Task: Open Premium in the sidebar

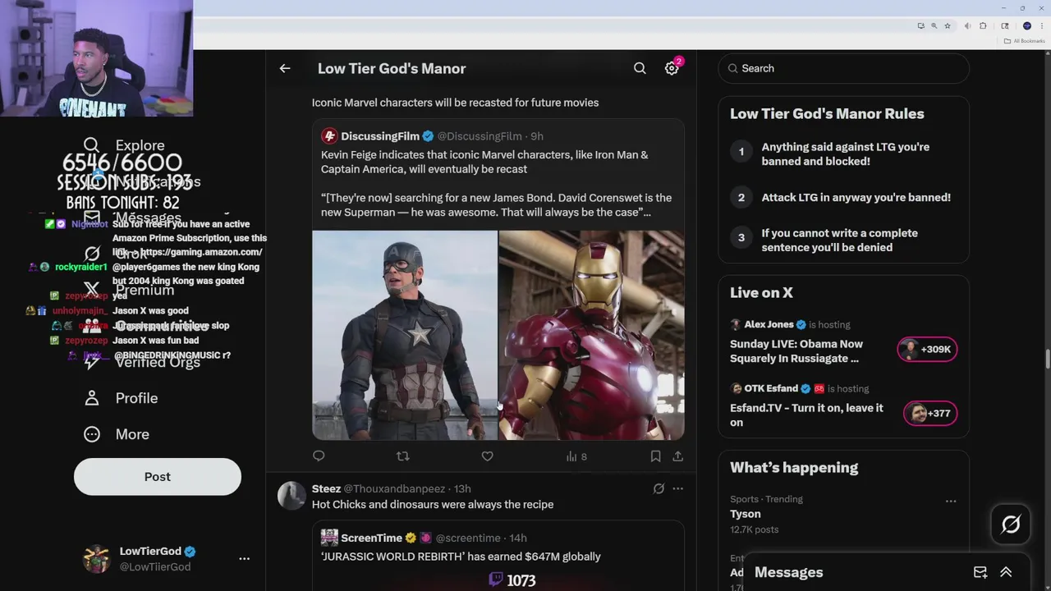Action: tap(128, 290)
